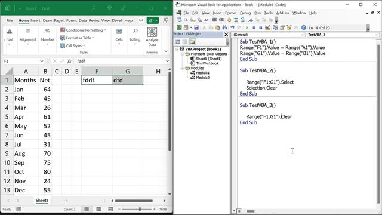
Task: Click the Break pause icon in VBA toolbar
Action: click(254, 27)
